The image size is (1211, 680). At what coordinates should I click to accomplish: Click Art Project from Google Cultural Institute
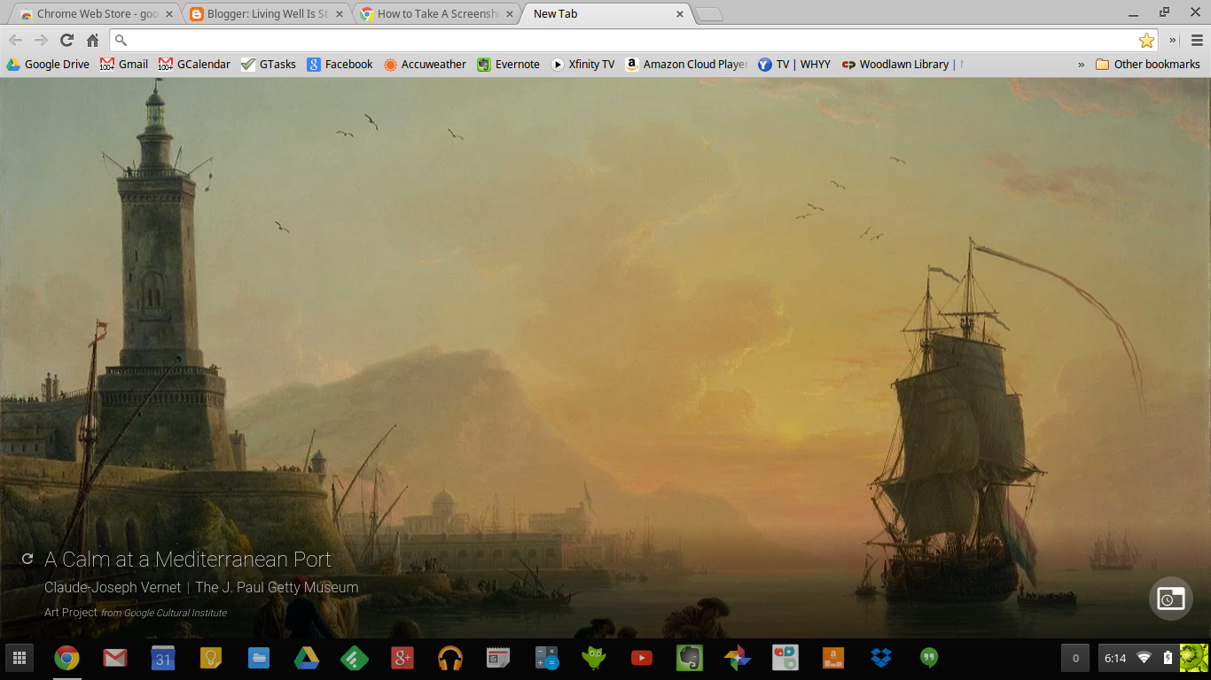pos(136,613)
